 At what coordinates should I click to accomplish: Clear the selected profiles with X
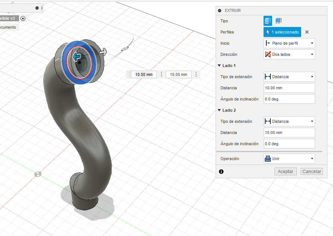(x=307, y=32)
